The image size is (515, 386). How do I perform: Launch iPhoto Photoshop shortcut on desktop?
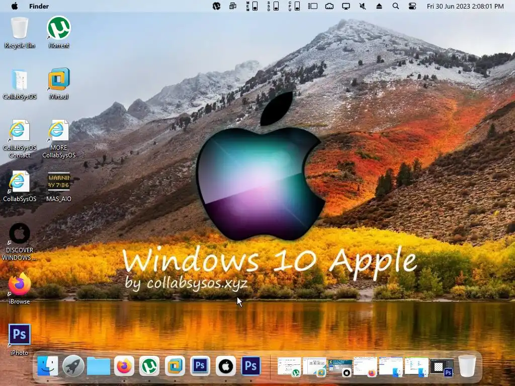click(x=20, y=339)
